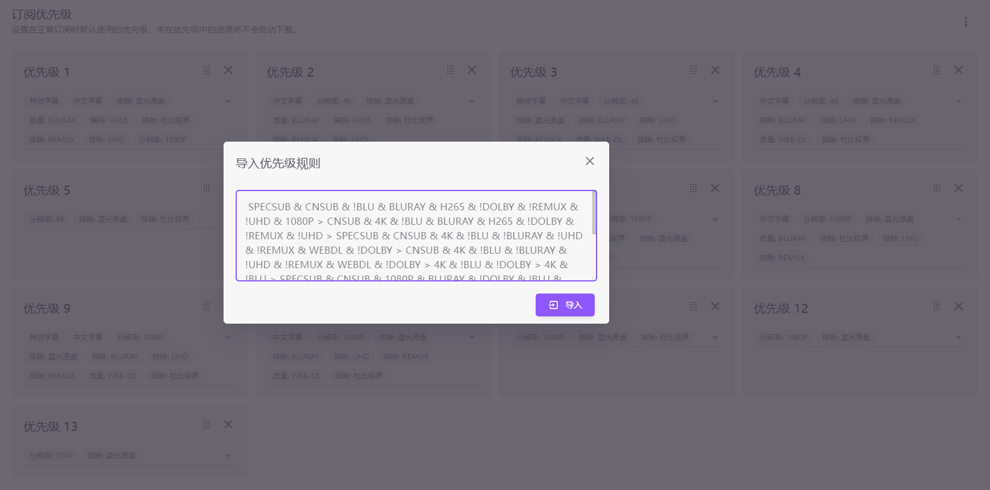Remove the 优先级 1 card

(228, 71)
